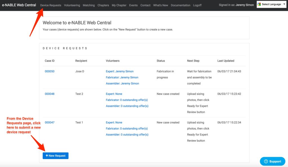Click the Support help button
The width and height of the screenshot is (288, 167).
(x=273, y=161)
